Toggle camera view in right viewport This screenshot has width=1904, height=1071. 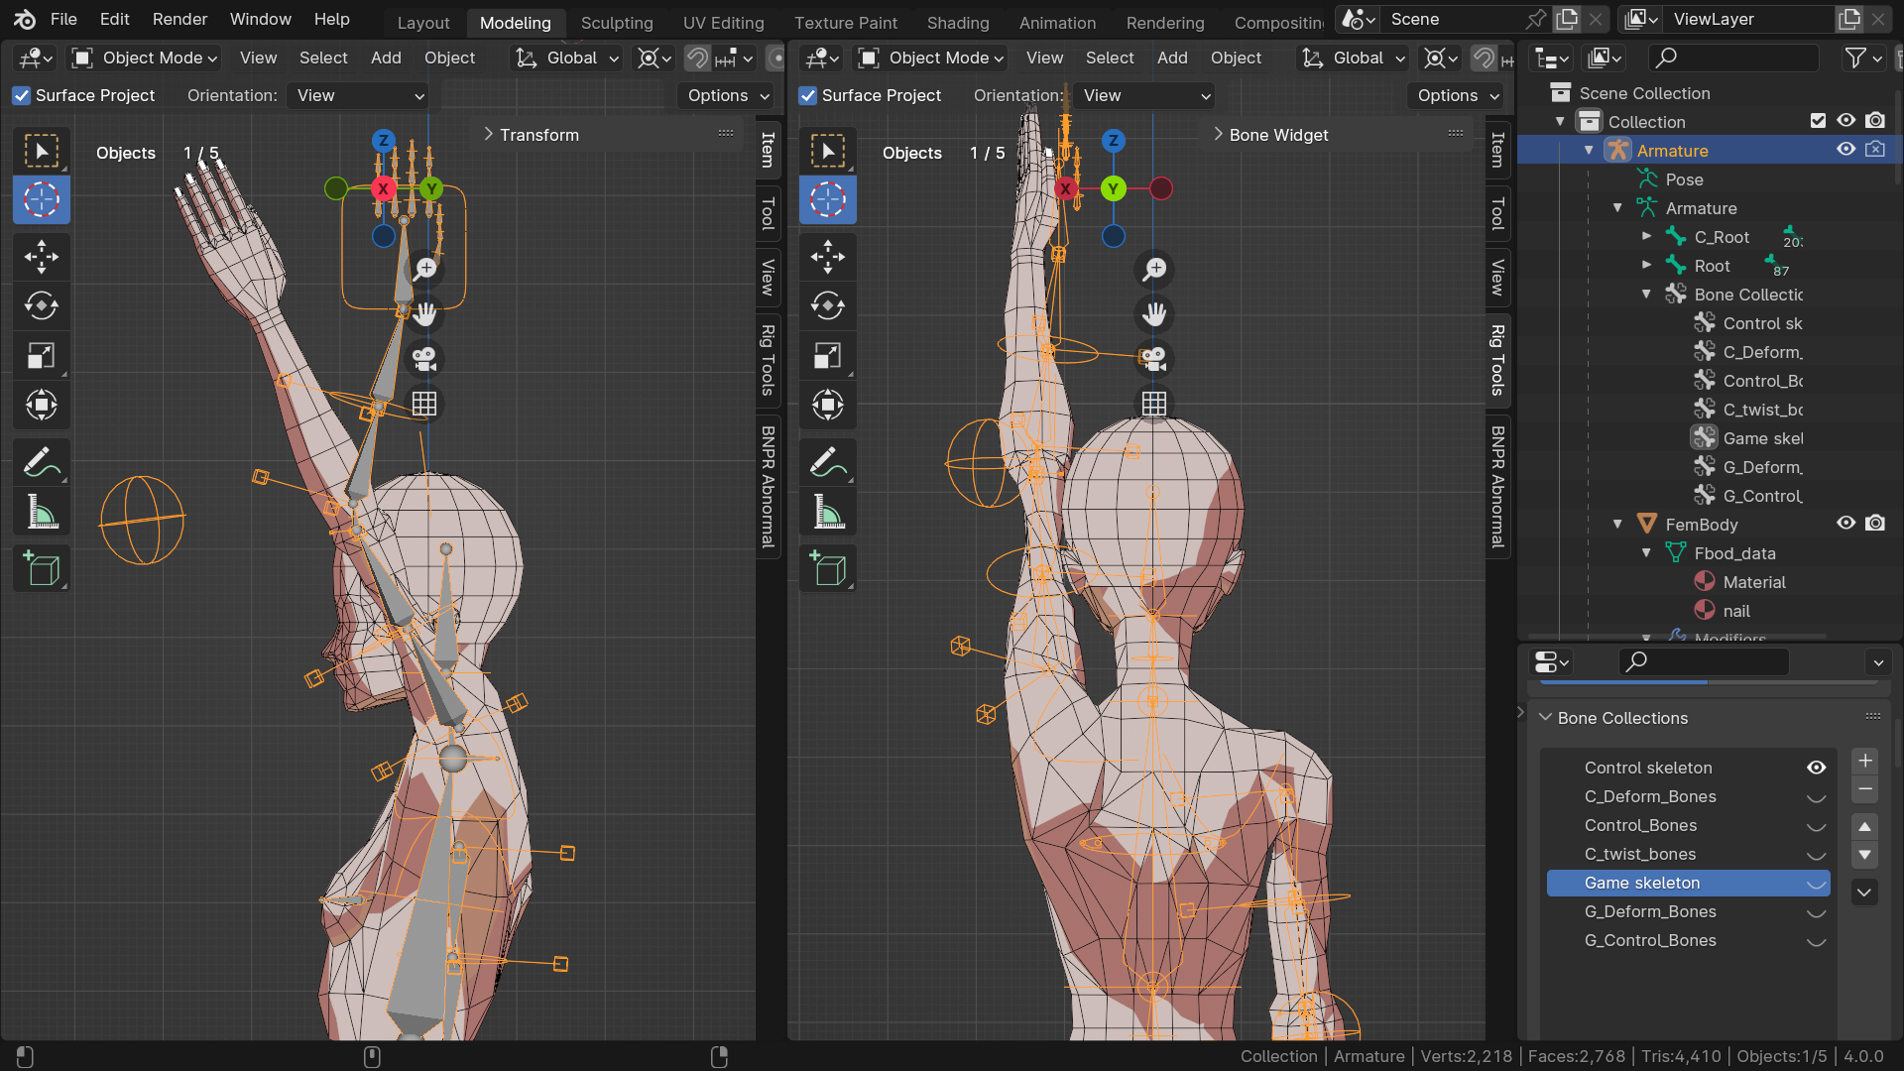pos(1154,359)
